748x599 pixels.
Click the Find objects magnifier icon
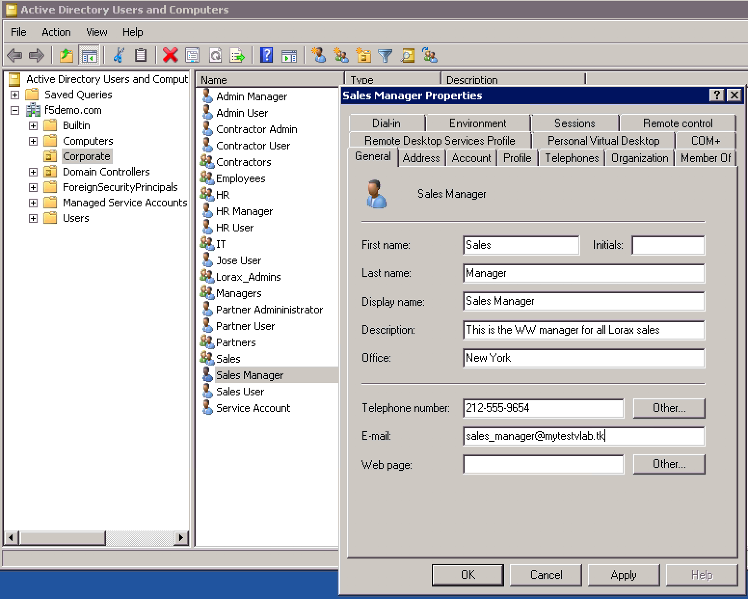tap(408, 55)
